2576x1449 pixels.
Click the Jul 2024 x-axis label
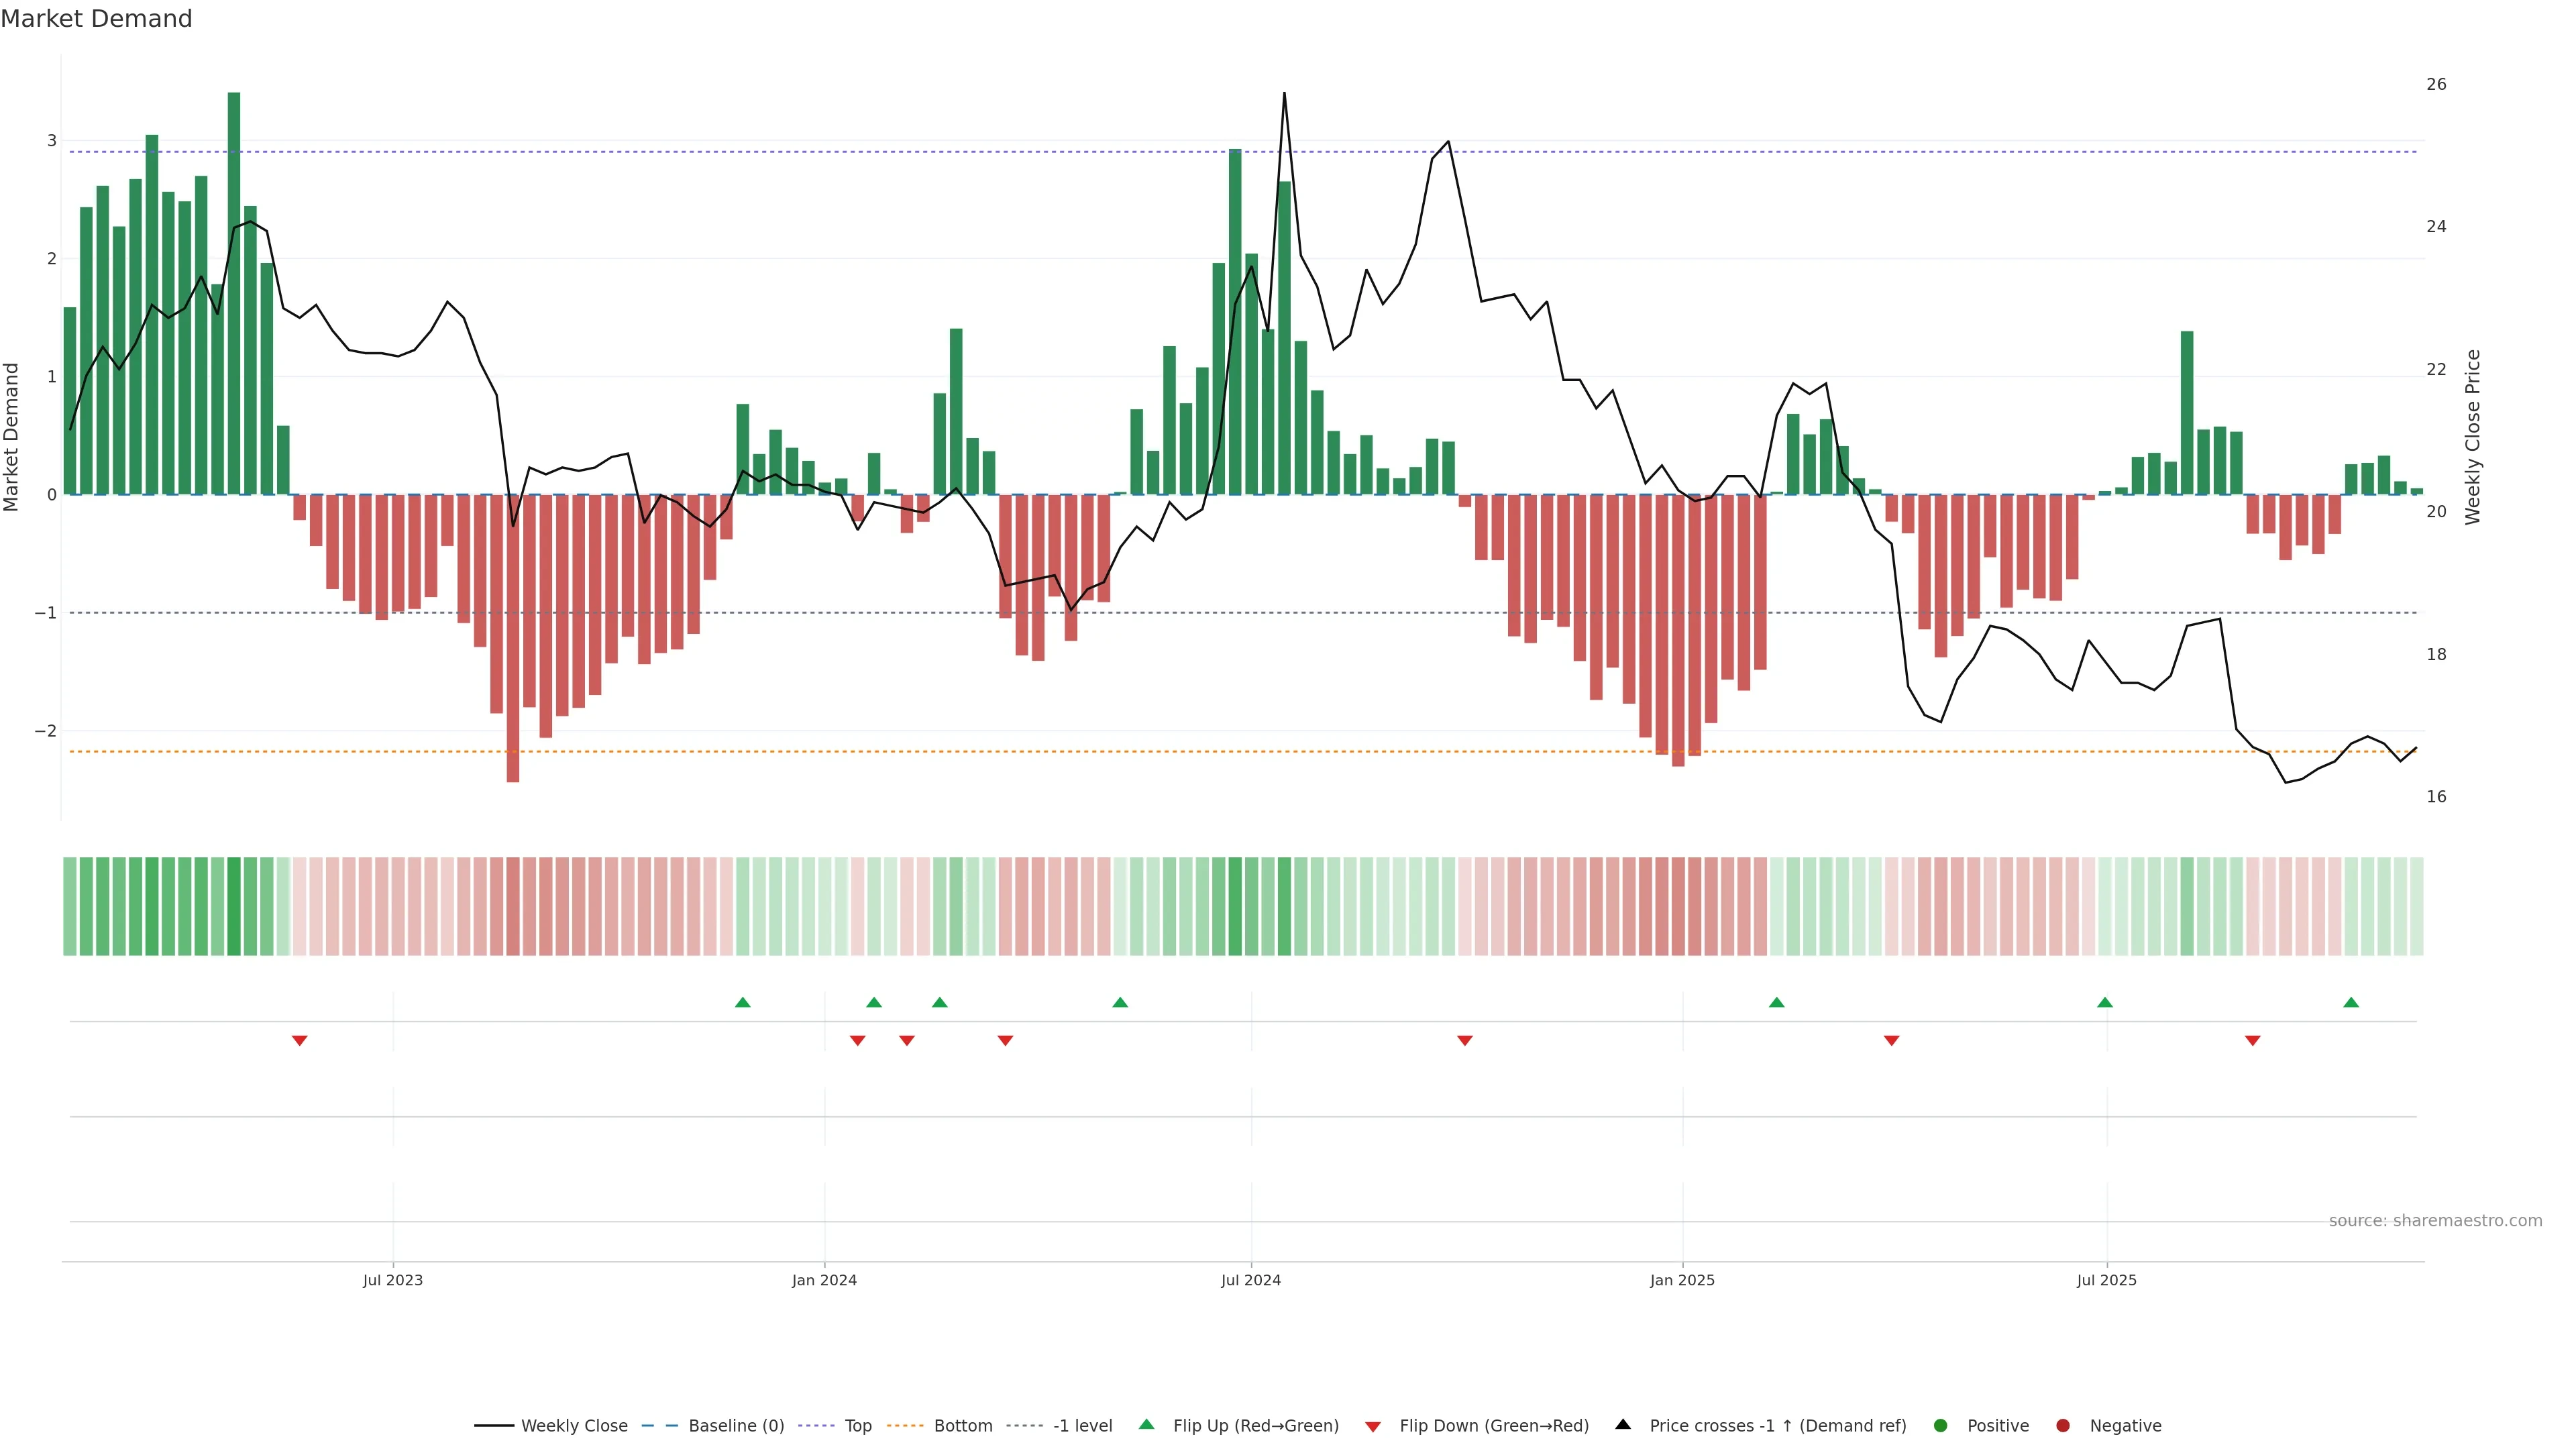pos(1250,1280)
